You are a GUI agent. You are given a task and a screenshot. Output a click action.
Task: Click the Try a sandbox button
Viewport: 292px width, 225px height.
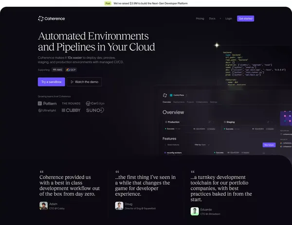[x=52, y=82]
